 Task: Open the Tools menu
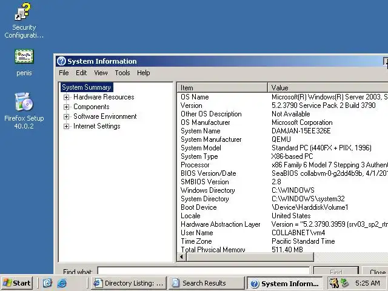click(x=122, y=73)
